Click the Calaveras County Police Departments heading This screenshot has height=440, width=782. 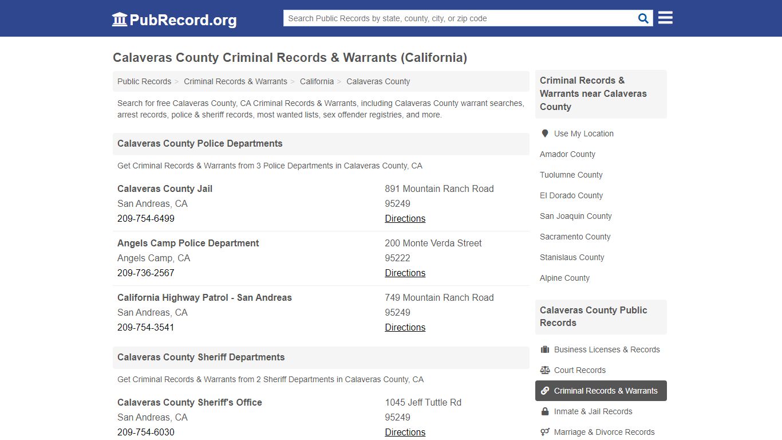(x=200, y=144)
